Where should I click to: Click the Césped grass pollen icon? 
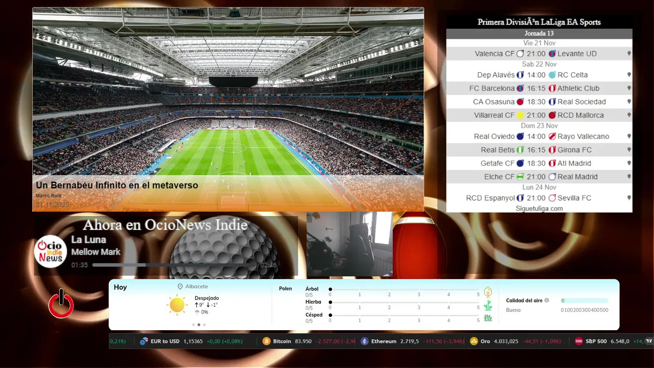(x=488, y=318)
